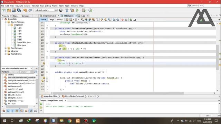Open the Members dropdown in Navigator
Screen dimensions: 221x124
(10, 72)
